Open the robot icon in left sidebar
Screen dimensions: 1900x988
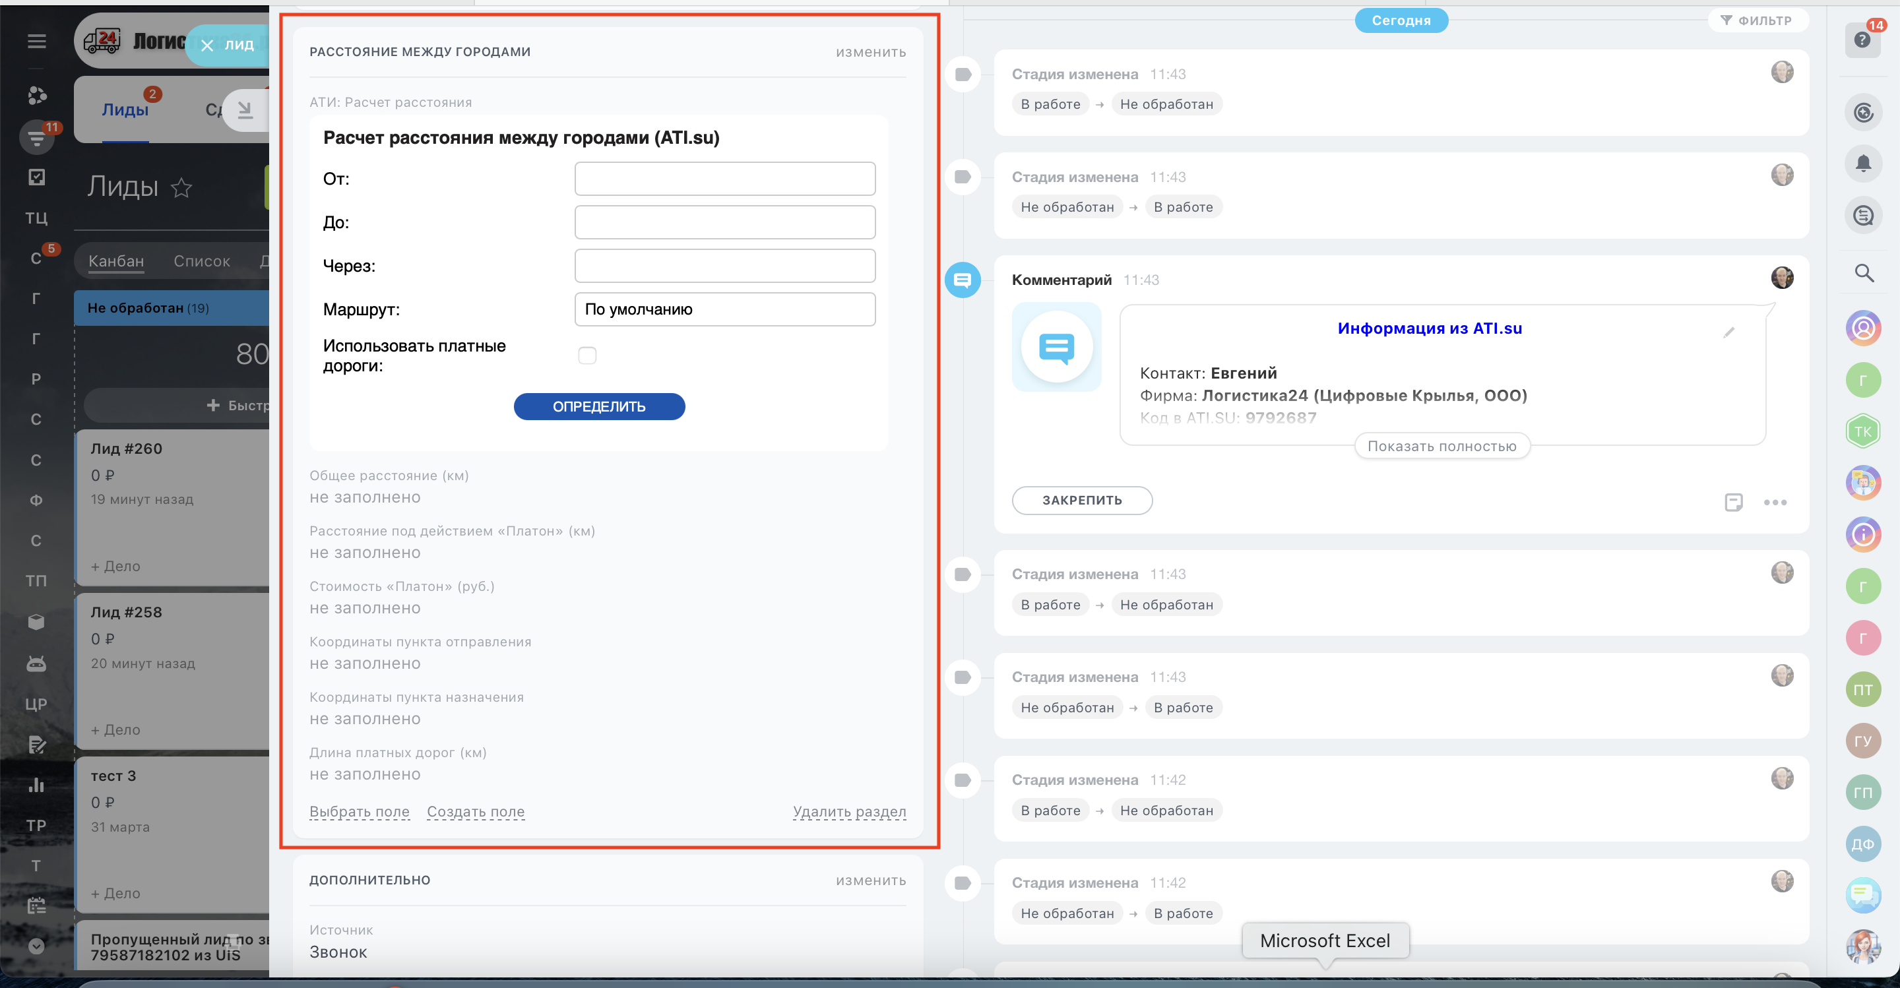(x=36, y=664)
